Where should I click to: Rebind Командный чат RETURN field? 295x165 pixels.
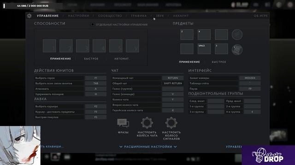click(x=173, y=78)
